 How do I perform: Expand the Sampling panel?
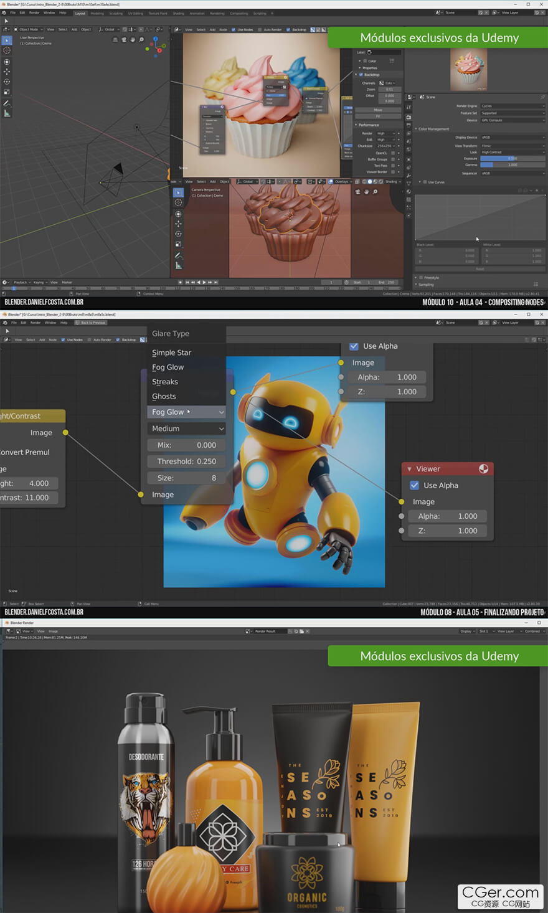[416, 285]
